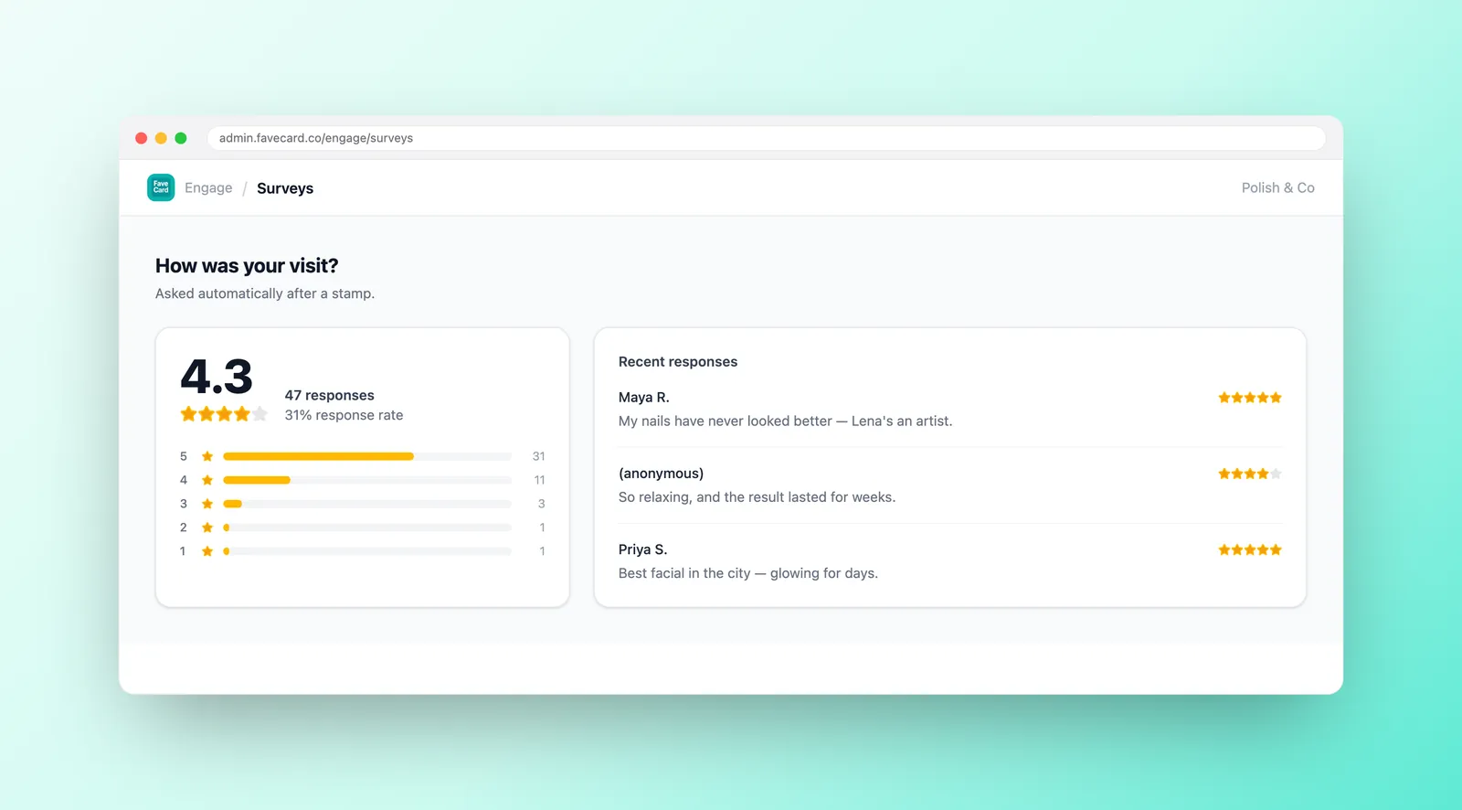Open the Polish & Co account label
The width and height of the screenshot is (1462, 810).
(1277, 187)
